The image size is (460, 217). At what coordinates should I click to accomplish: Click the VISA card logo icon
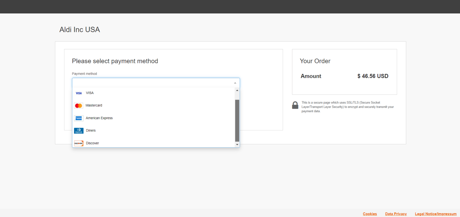[x=79, y=93]
